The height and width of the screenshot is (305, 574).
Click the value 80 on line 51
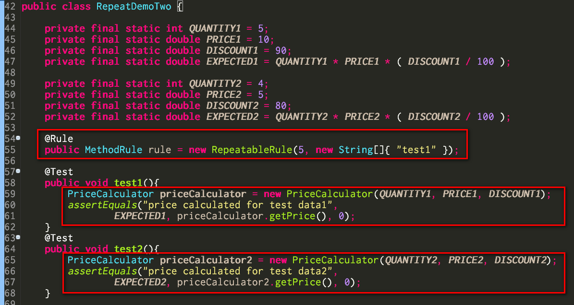click(x=281, y=106)
